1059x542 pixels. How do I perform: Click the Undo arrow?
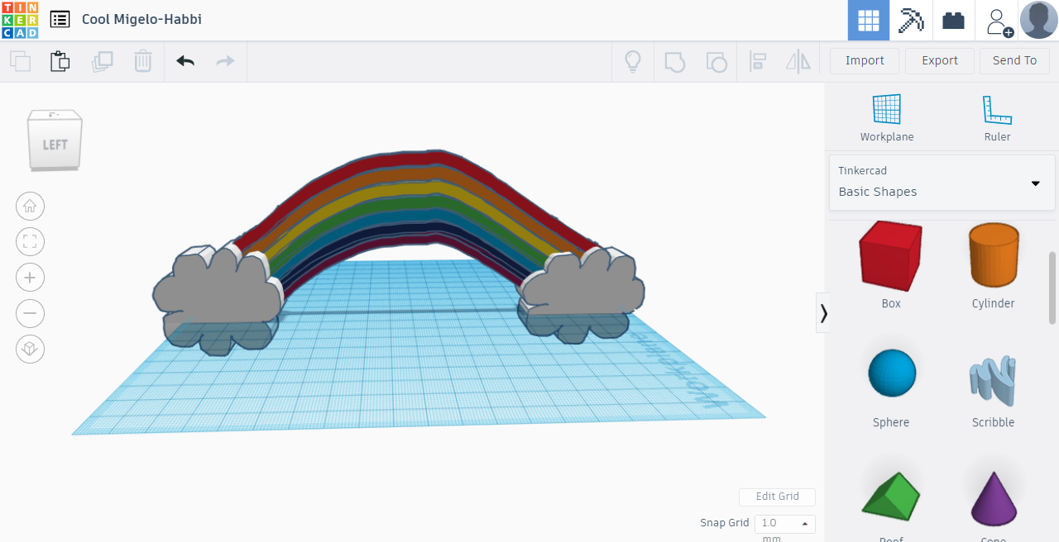(184, 60)
